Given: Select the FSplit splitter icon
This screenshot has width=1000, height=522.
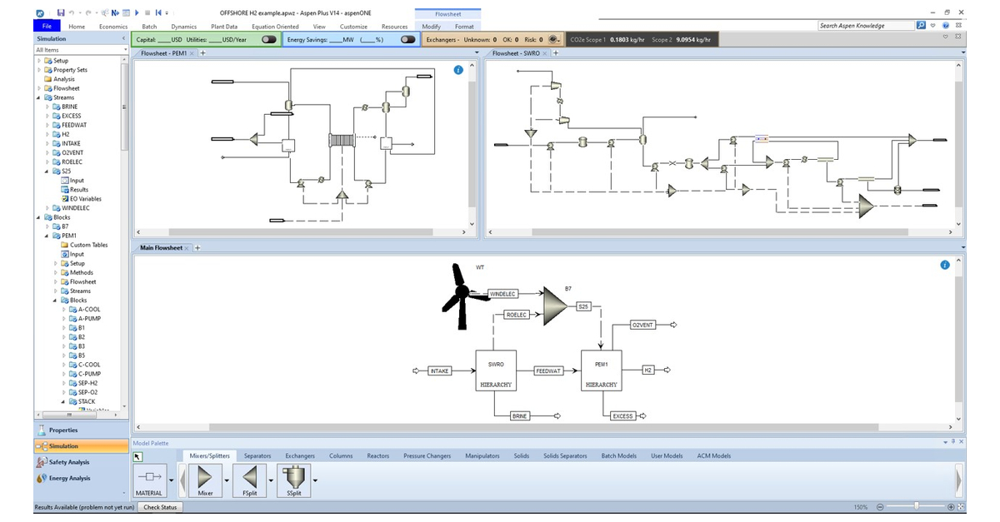Looking at the screenshot, I should coord(251,476).
